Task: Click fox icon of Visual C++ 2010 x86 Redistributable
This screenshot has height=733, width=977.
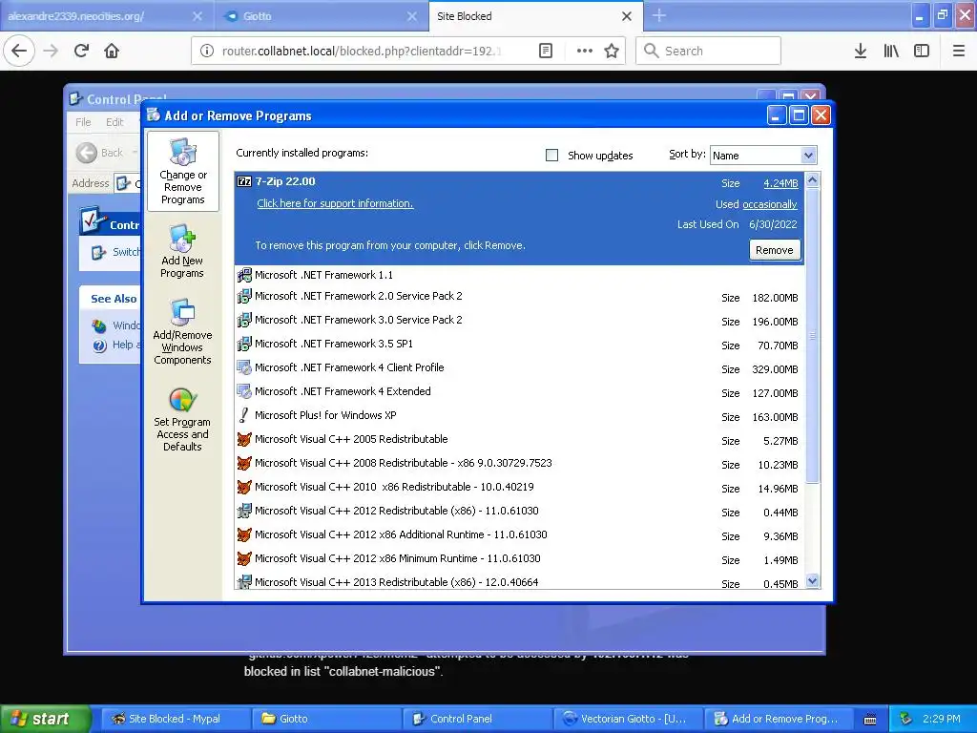Action: [x=244, y=487]
